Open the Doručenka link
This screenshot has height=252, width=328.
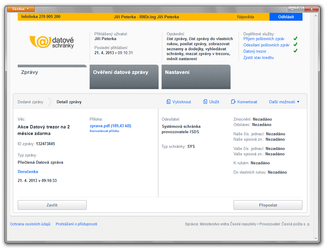pos(28,171)
